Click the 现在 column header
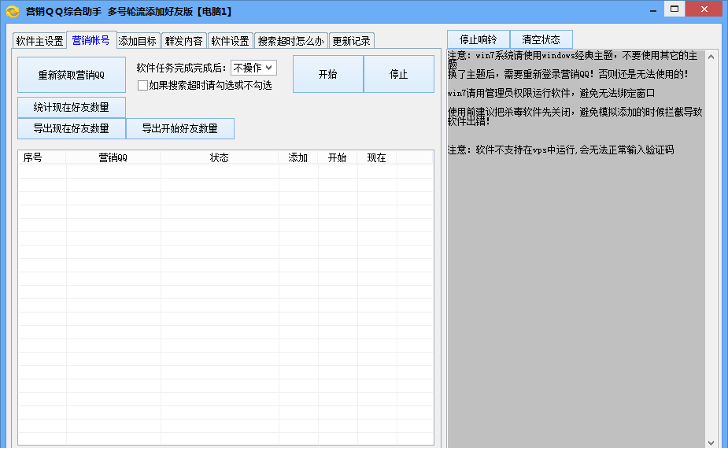The width and height of the screenshot is (728, 466). [x=377, y=157]
